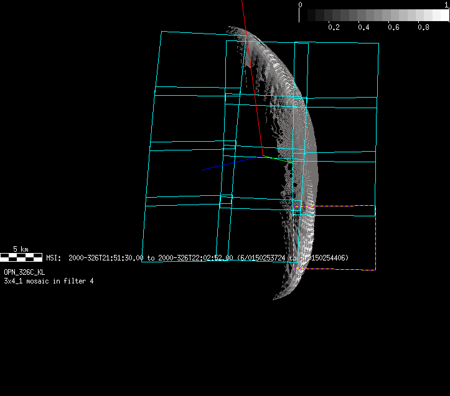Click the grayscale intensity colorbar
This screenshot has height=396, width=450.
point(375,15)
